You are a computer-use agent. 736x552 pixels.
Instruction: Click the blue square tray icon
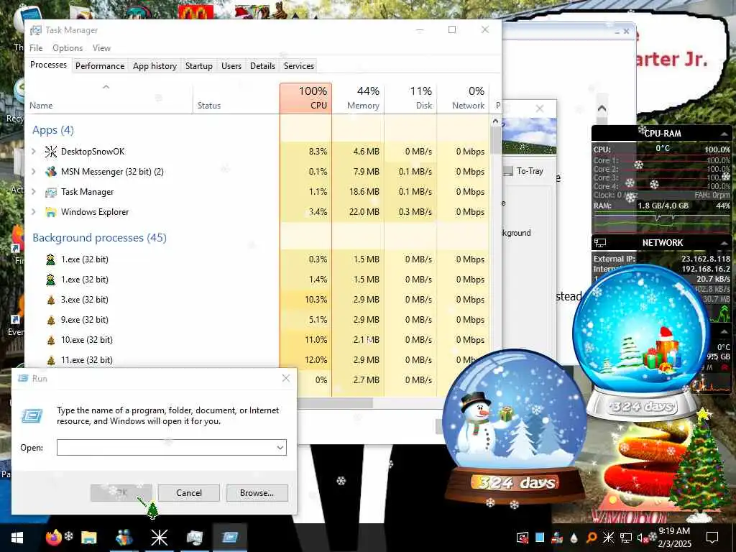[x=540, y=538]
